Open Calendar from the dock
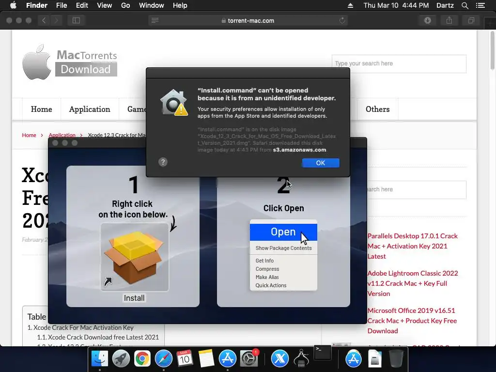 (x=185, y=359)
